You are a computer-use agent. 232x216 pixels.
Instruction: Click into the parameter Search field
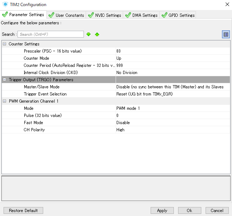point(51,34)
